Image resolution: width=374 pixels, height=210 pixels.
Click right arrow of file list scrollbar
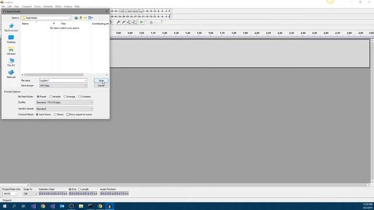click(x=107, y=75)
